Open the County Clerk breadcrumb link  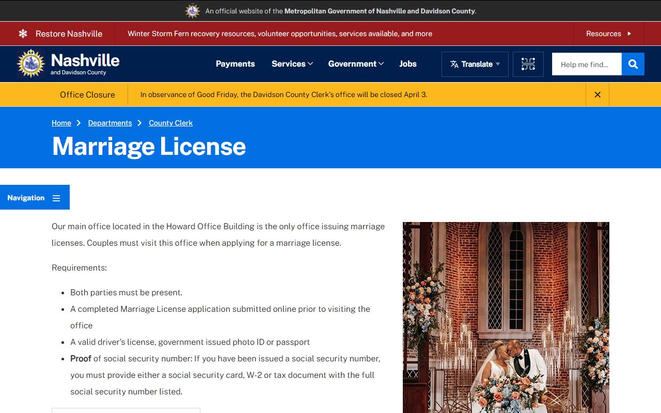171,123
